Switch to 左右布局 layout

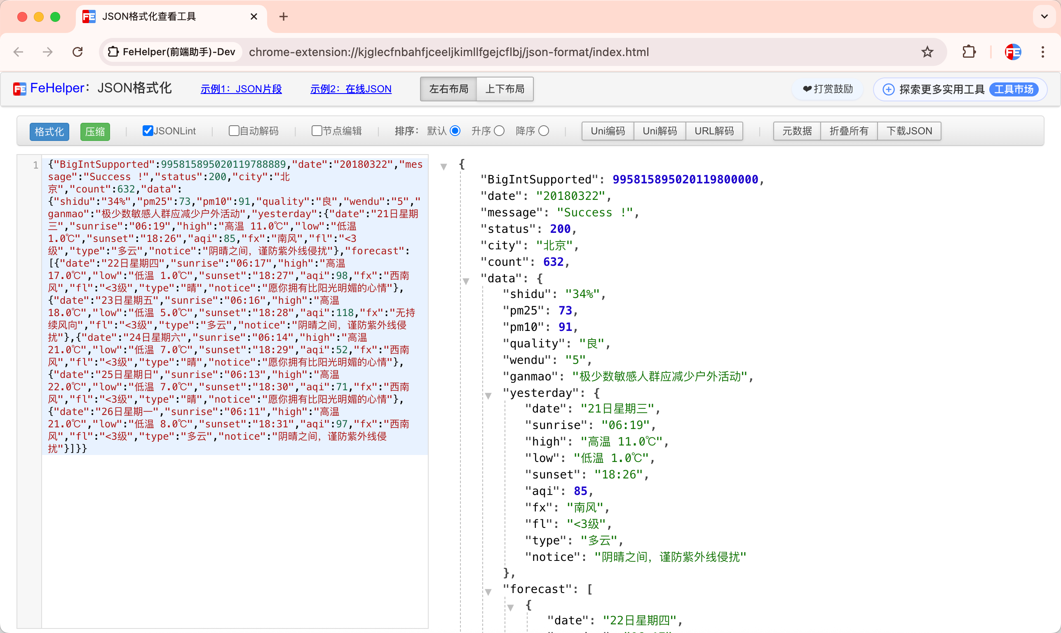point(448,89)
